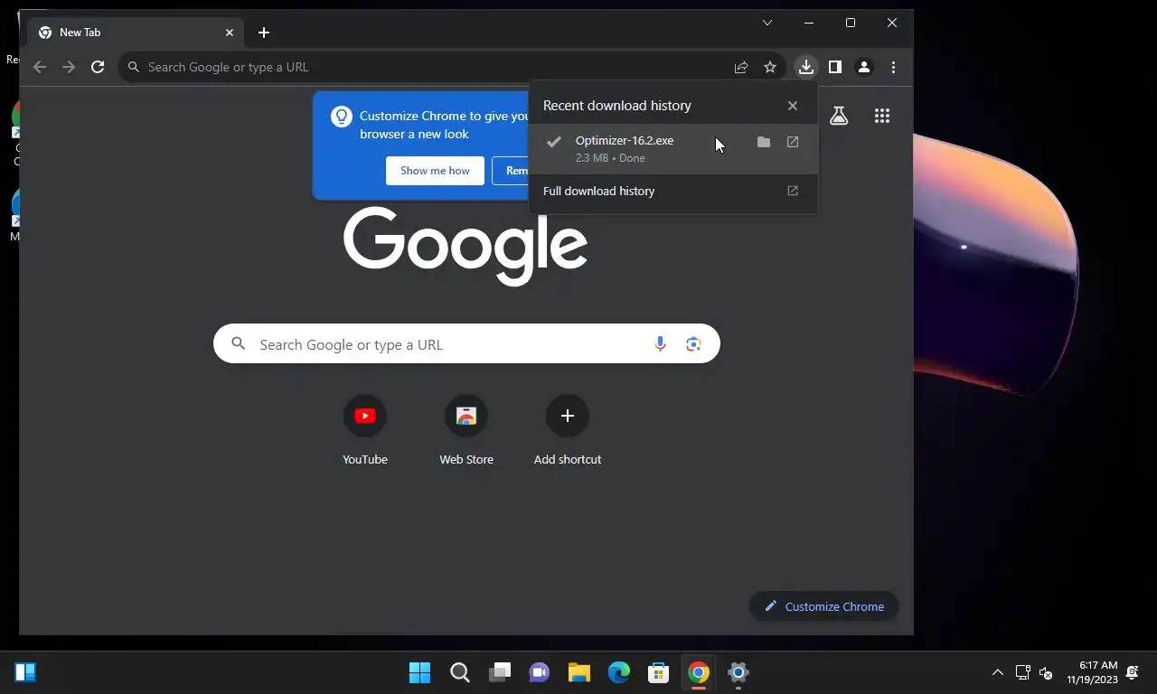
Task: Click Add shortcut tile
Action: 568,431
